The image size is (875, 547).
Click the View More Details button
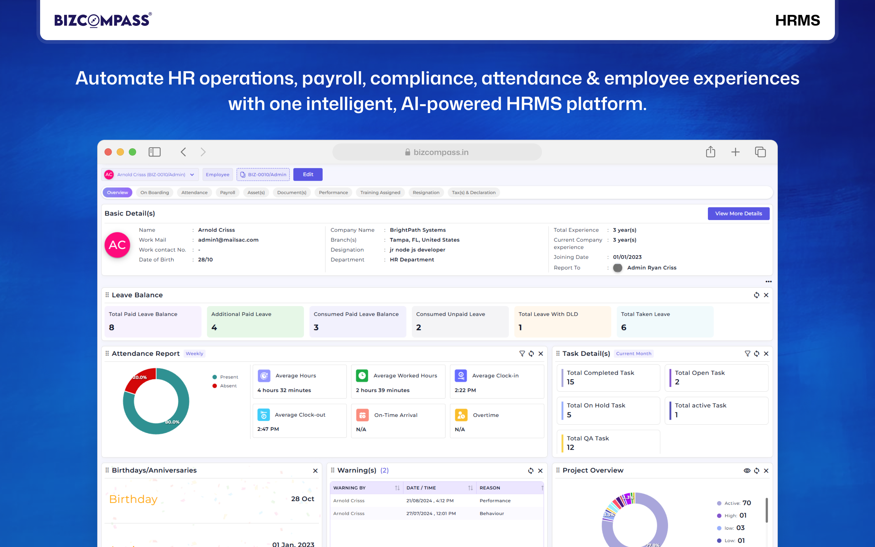point(738,213)
